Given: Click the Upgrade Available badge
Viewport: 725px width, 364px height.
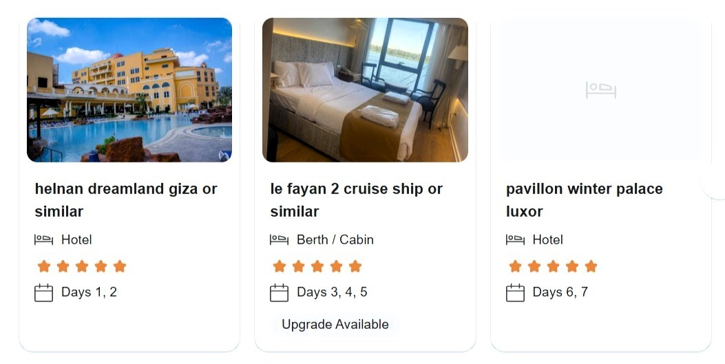Looking at the screenshot, I should click(335, 324).
